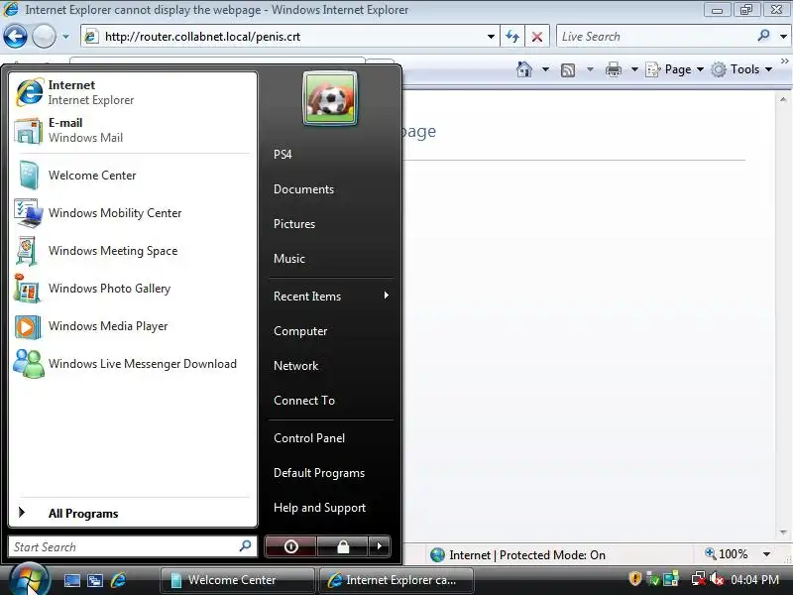This screenshot has height=595, width=793.
Task: Switch to Welcome Center taskbar button
Action: (238, 580)
